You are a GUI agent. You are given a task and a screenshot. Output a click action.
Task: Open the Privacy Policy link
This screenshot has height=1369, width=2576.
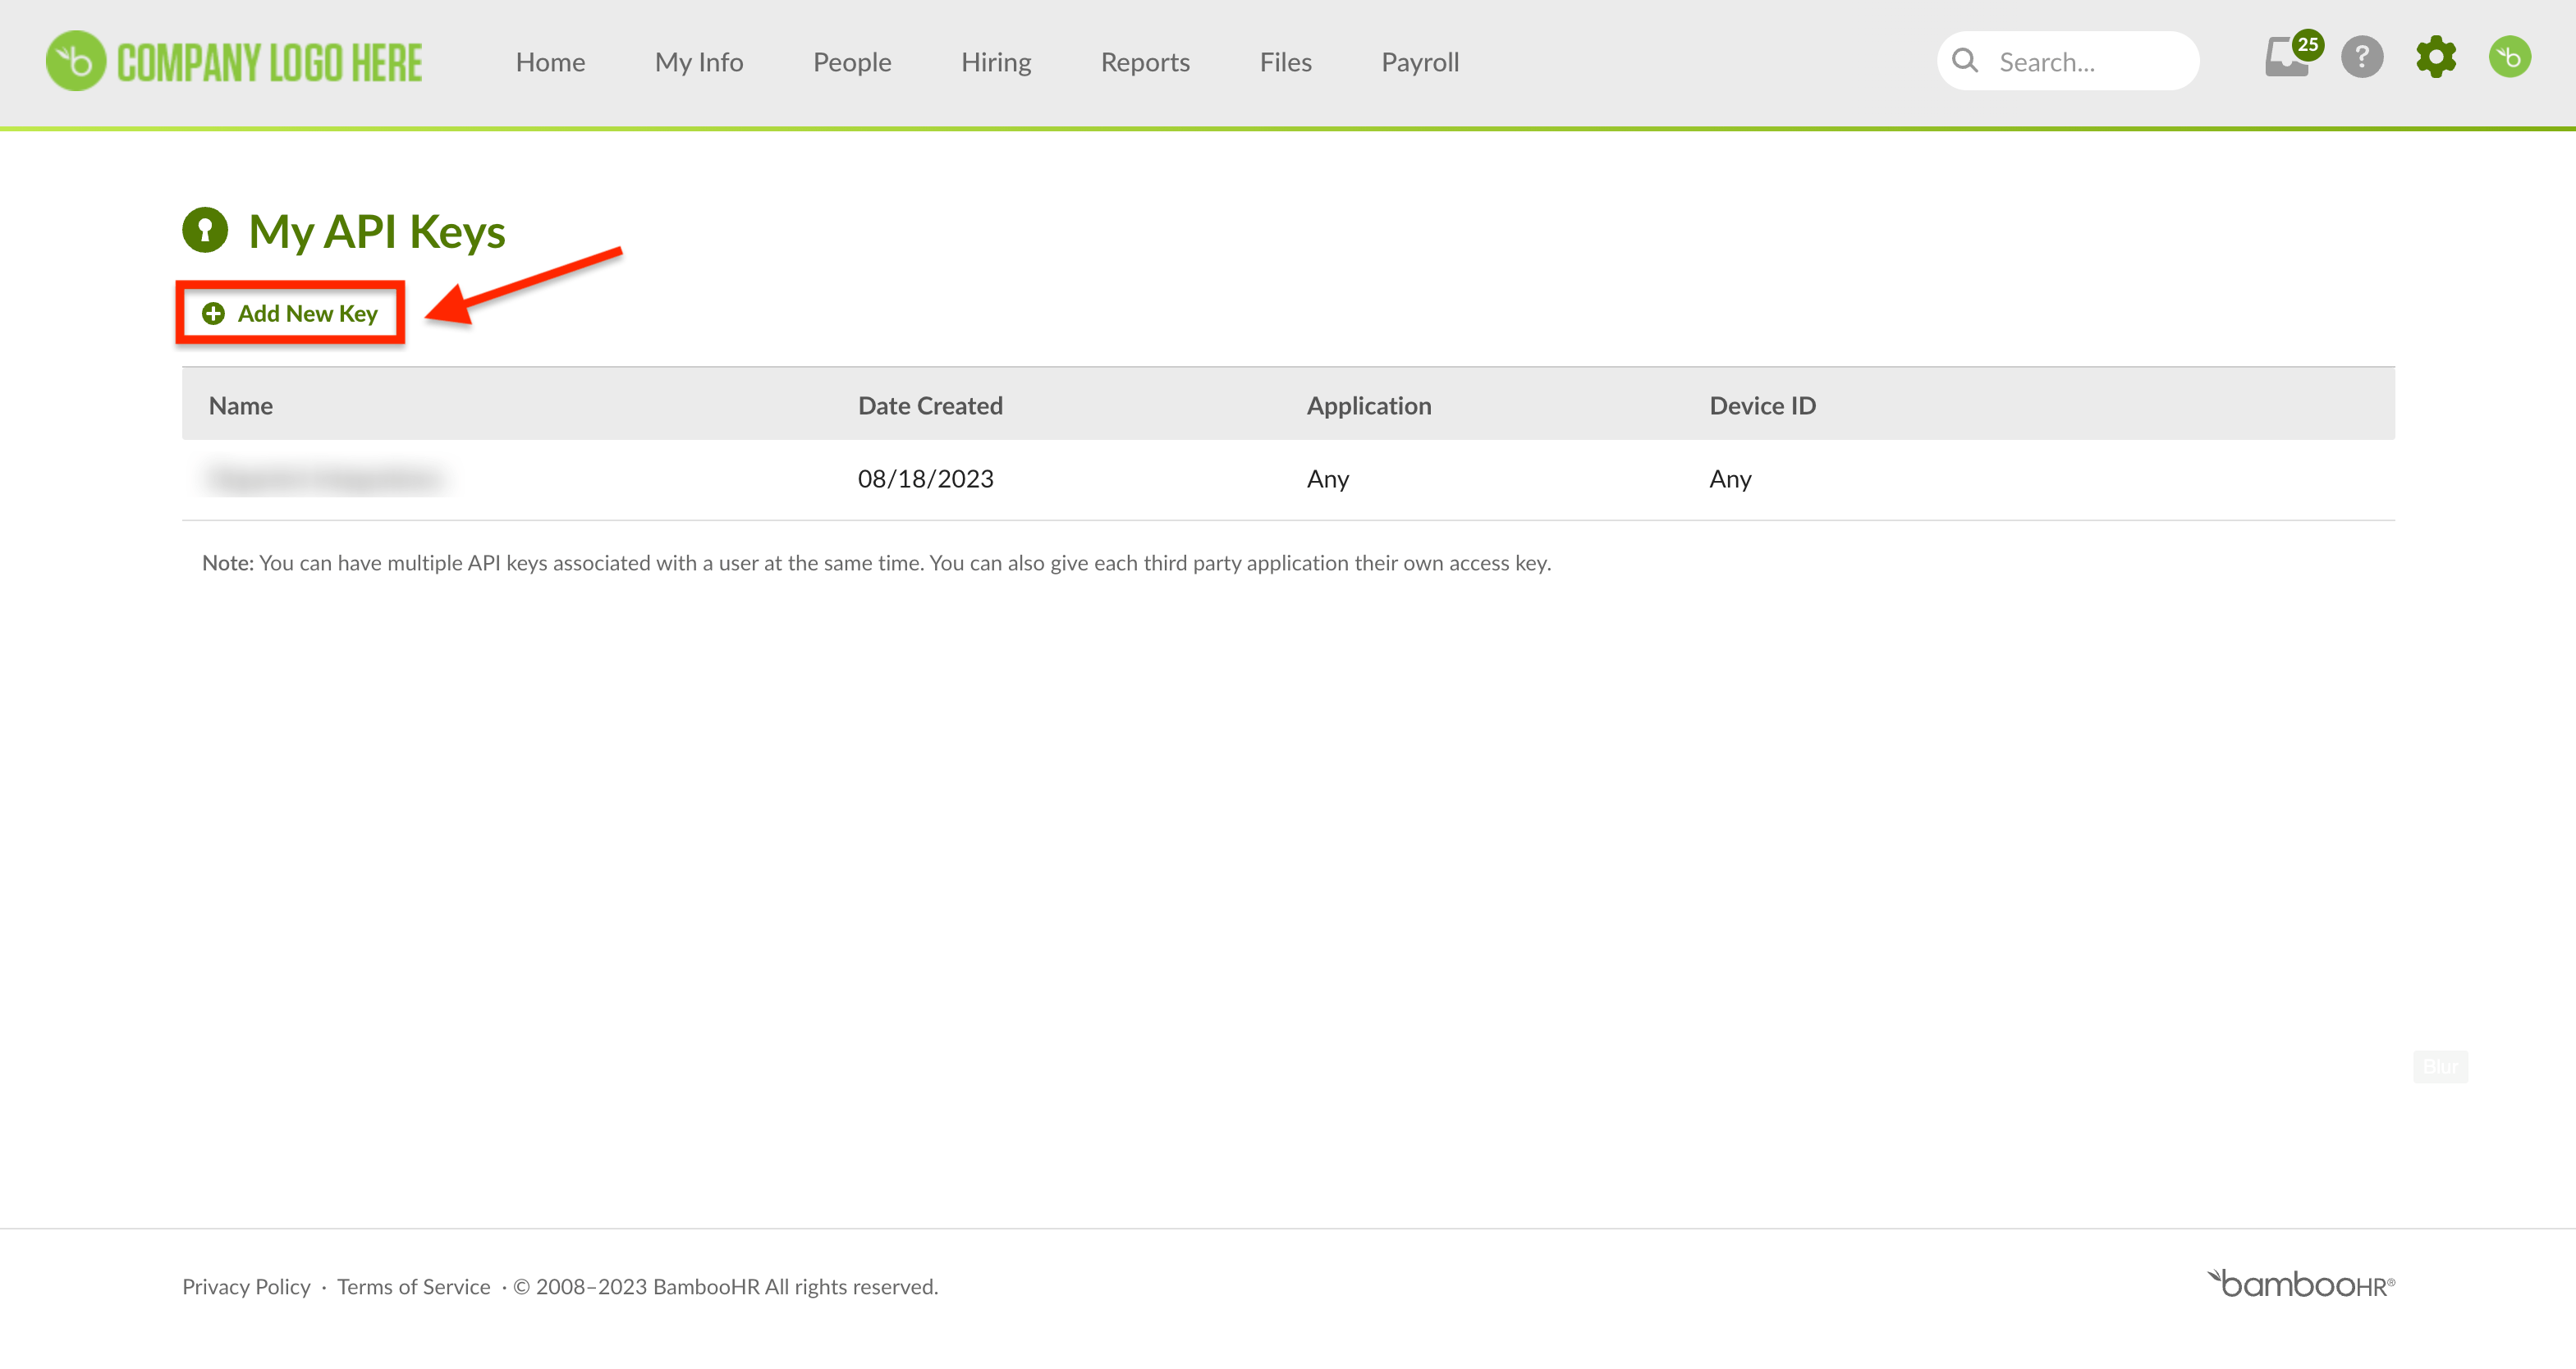[246, 1286]
